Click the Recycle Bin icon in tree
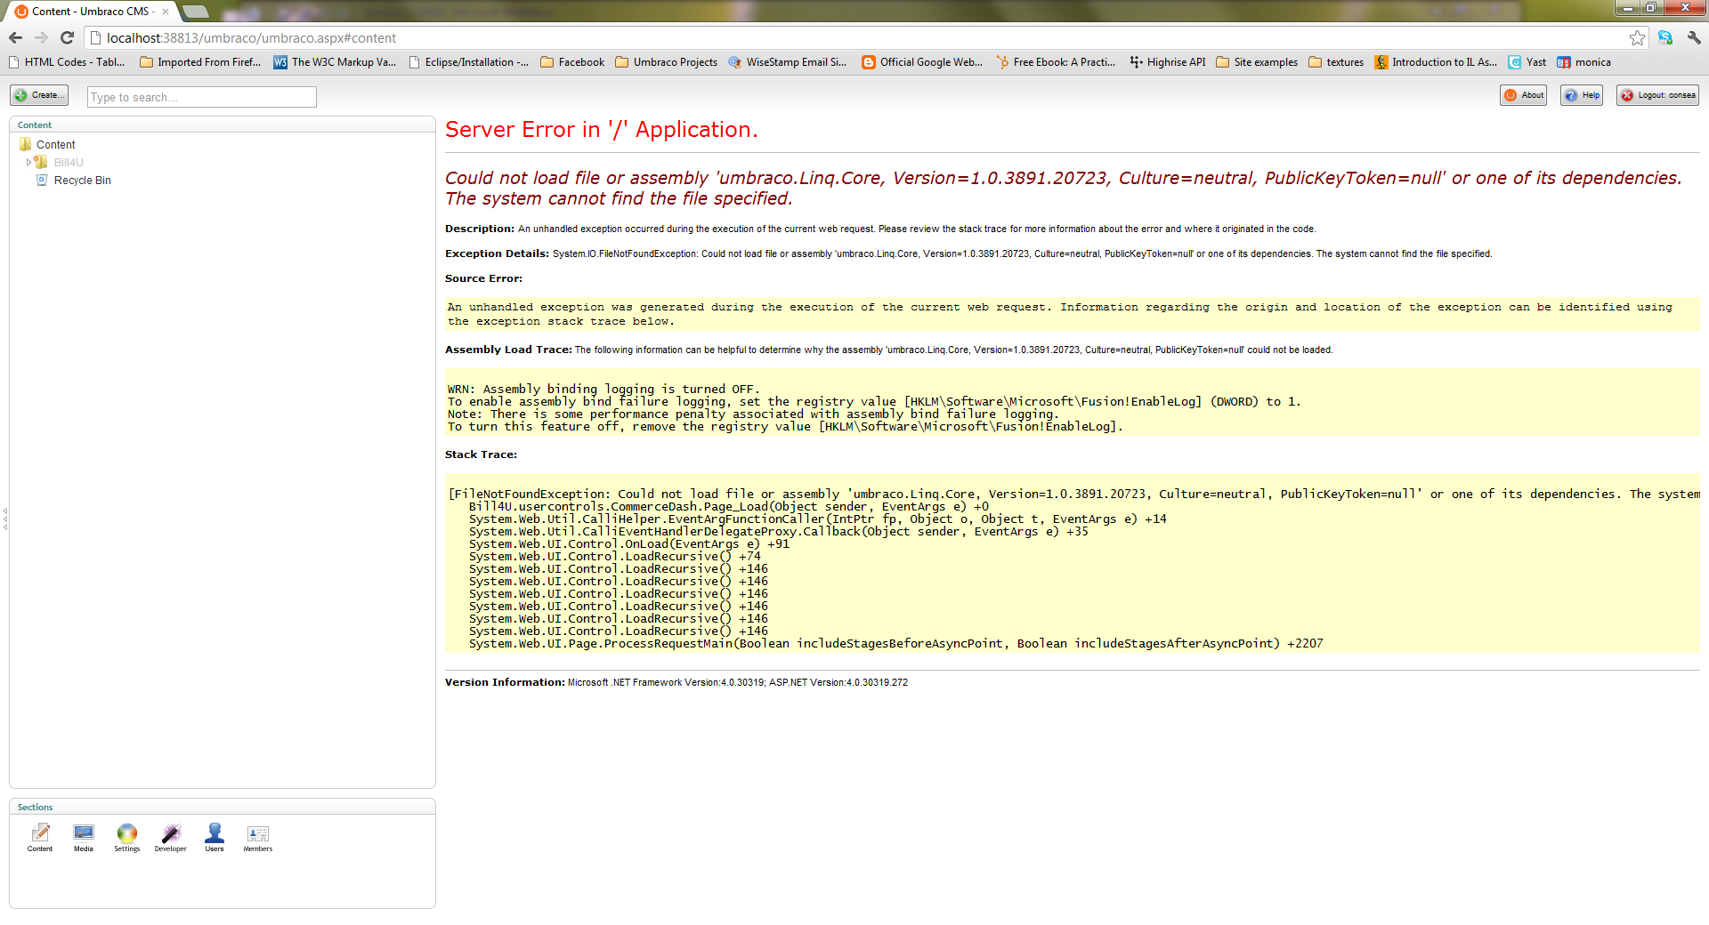The width and height of the screenshot is (1709, 925). [41, 180]
